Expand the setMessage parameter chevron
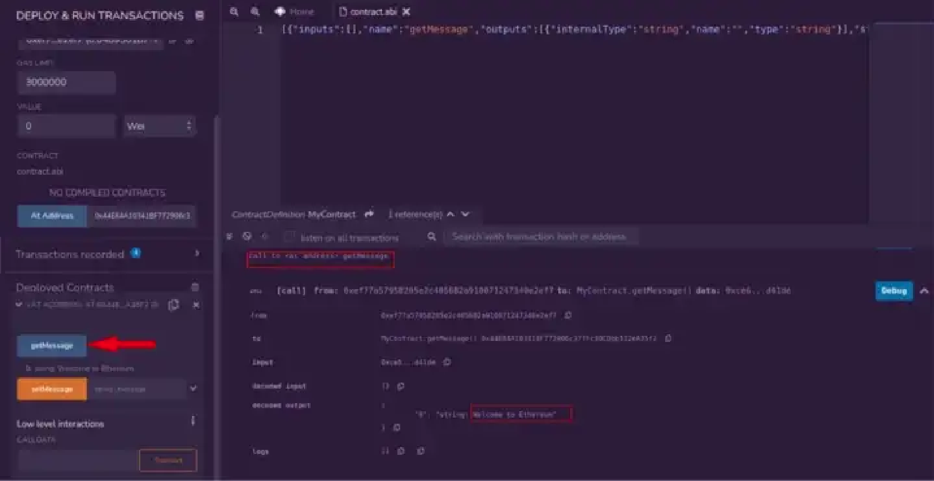Image resolution: width=934 pixels, height=481 pixels. 193,389
